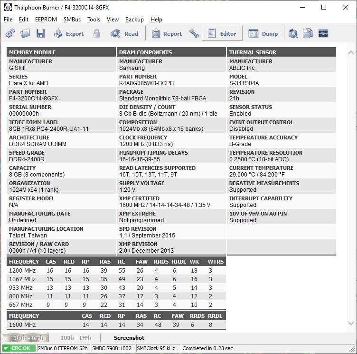Open settings via the gears icon
This screenshot has height=354, width=357.
point(10,34)
